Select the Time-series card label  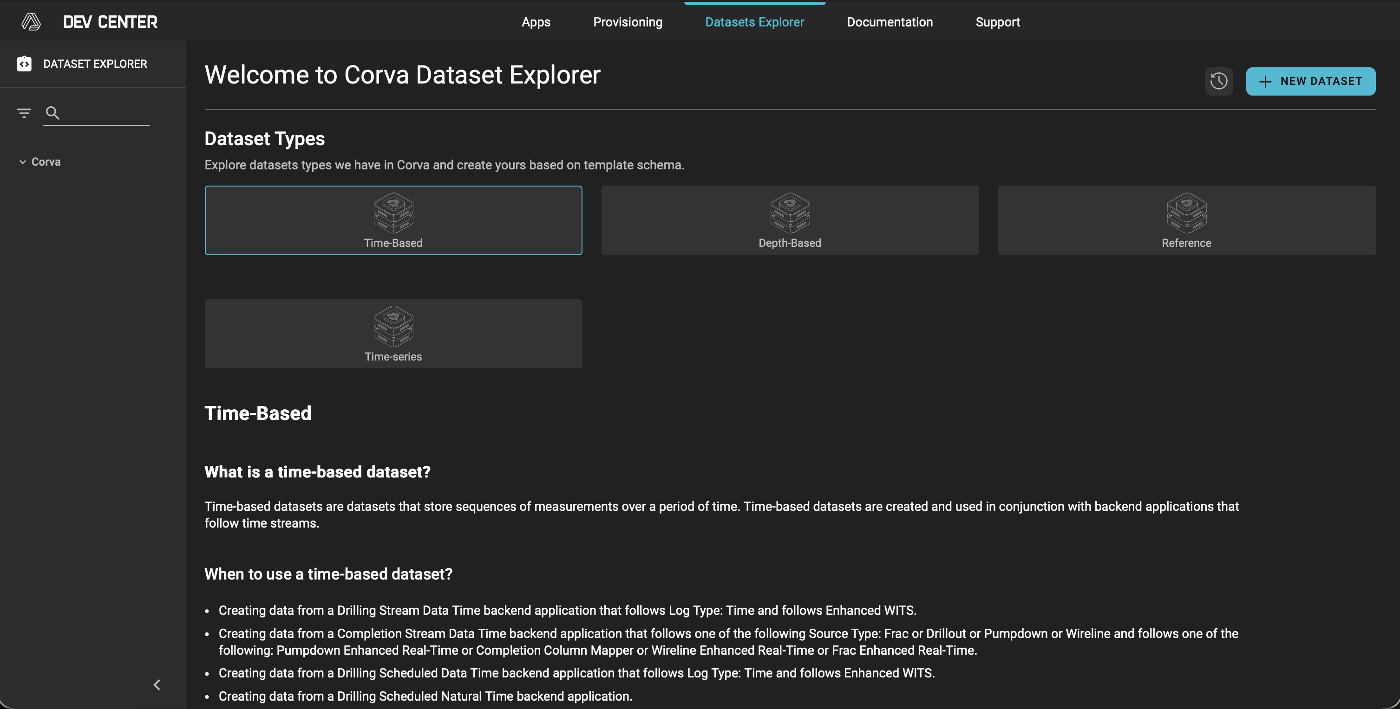393,357
